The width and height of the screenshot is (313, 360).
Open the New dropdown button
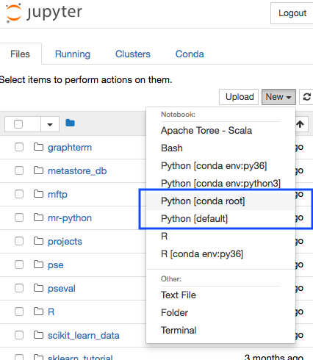[x=278, y=97]
